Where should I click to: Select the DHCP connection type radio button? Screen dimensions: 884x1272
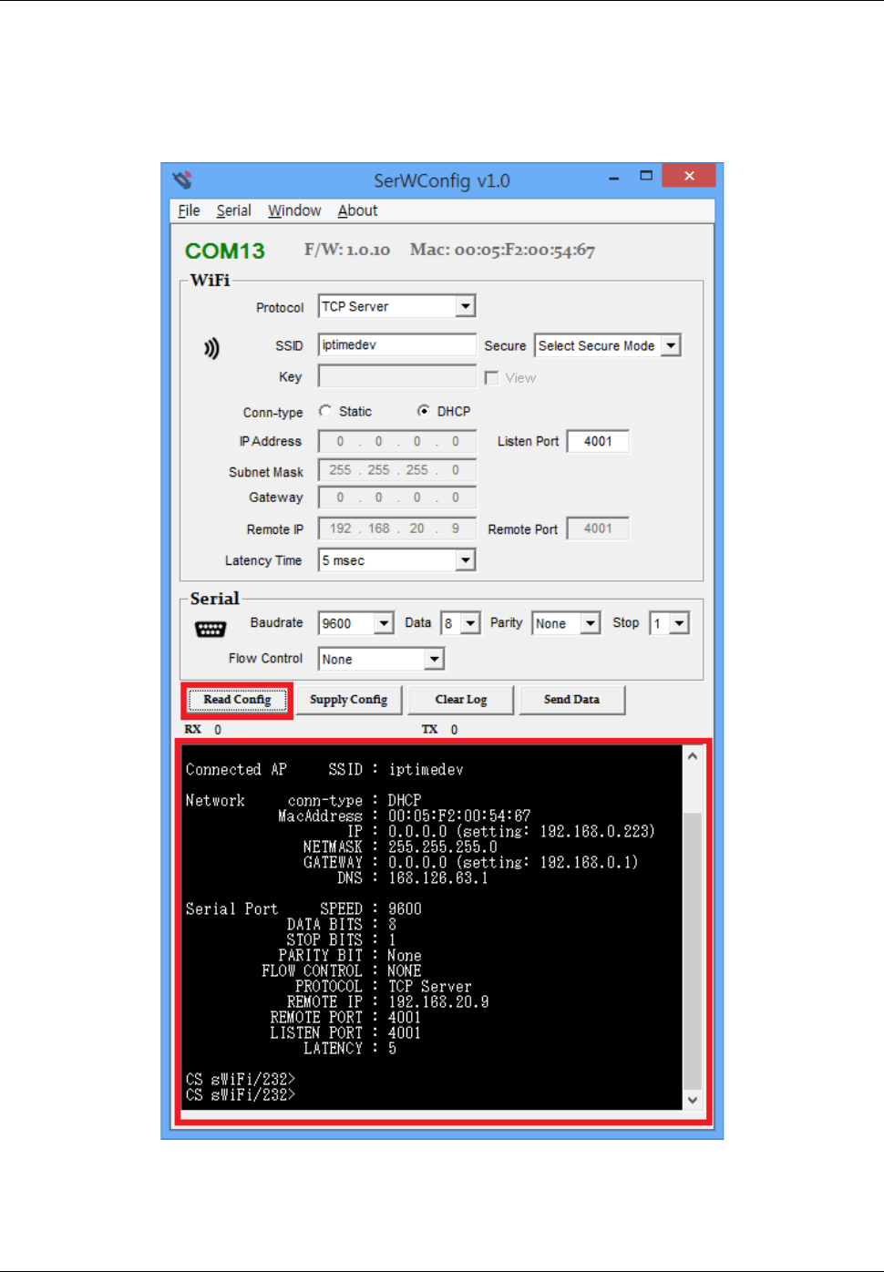point(424,411)
